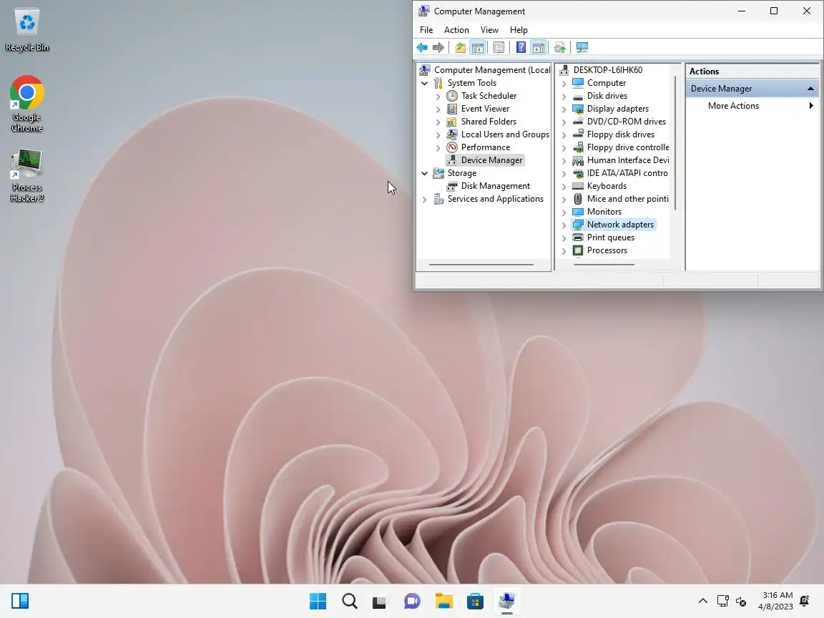
Task: Open the Help menu
Action: coord(518,30)
